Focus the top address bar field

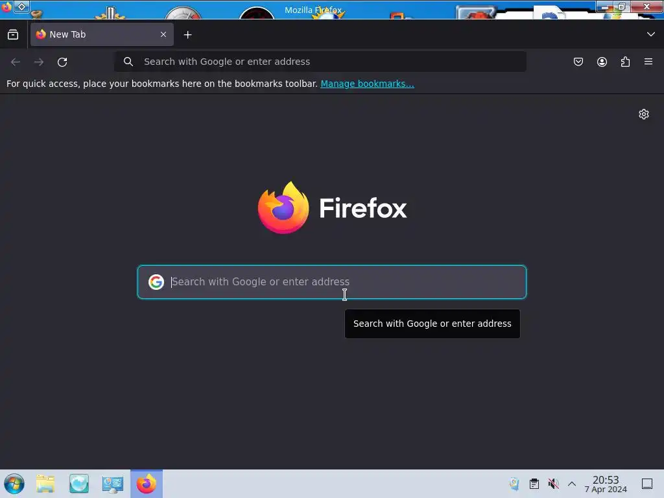[320, 62]
